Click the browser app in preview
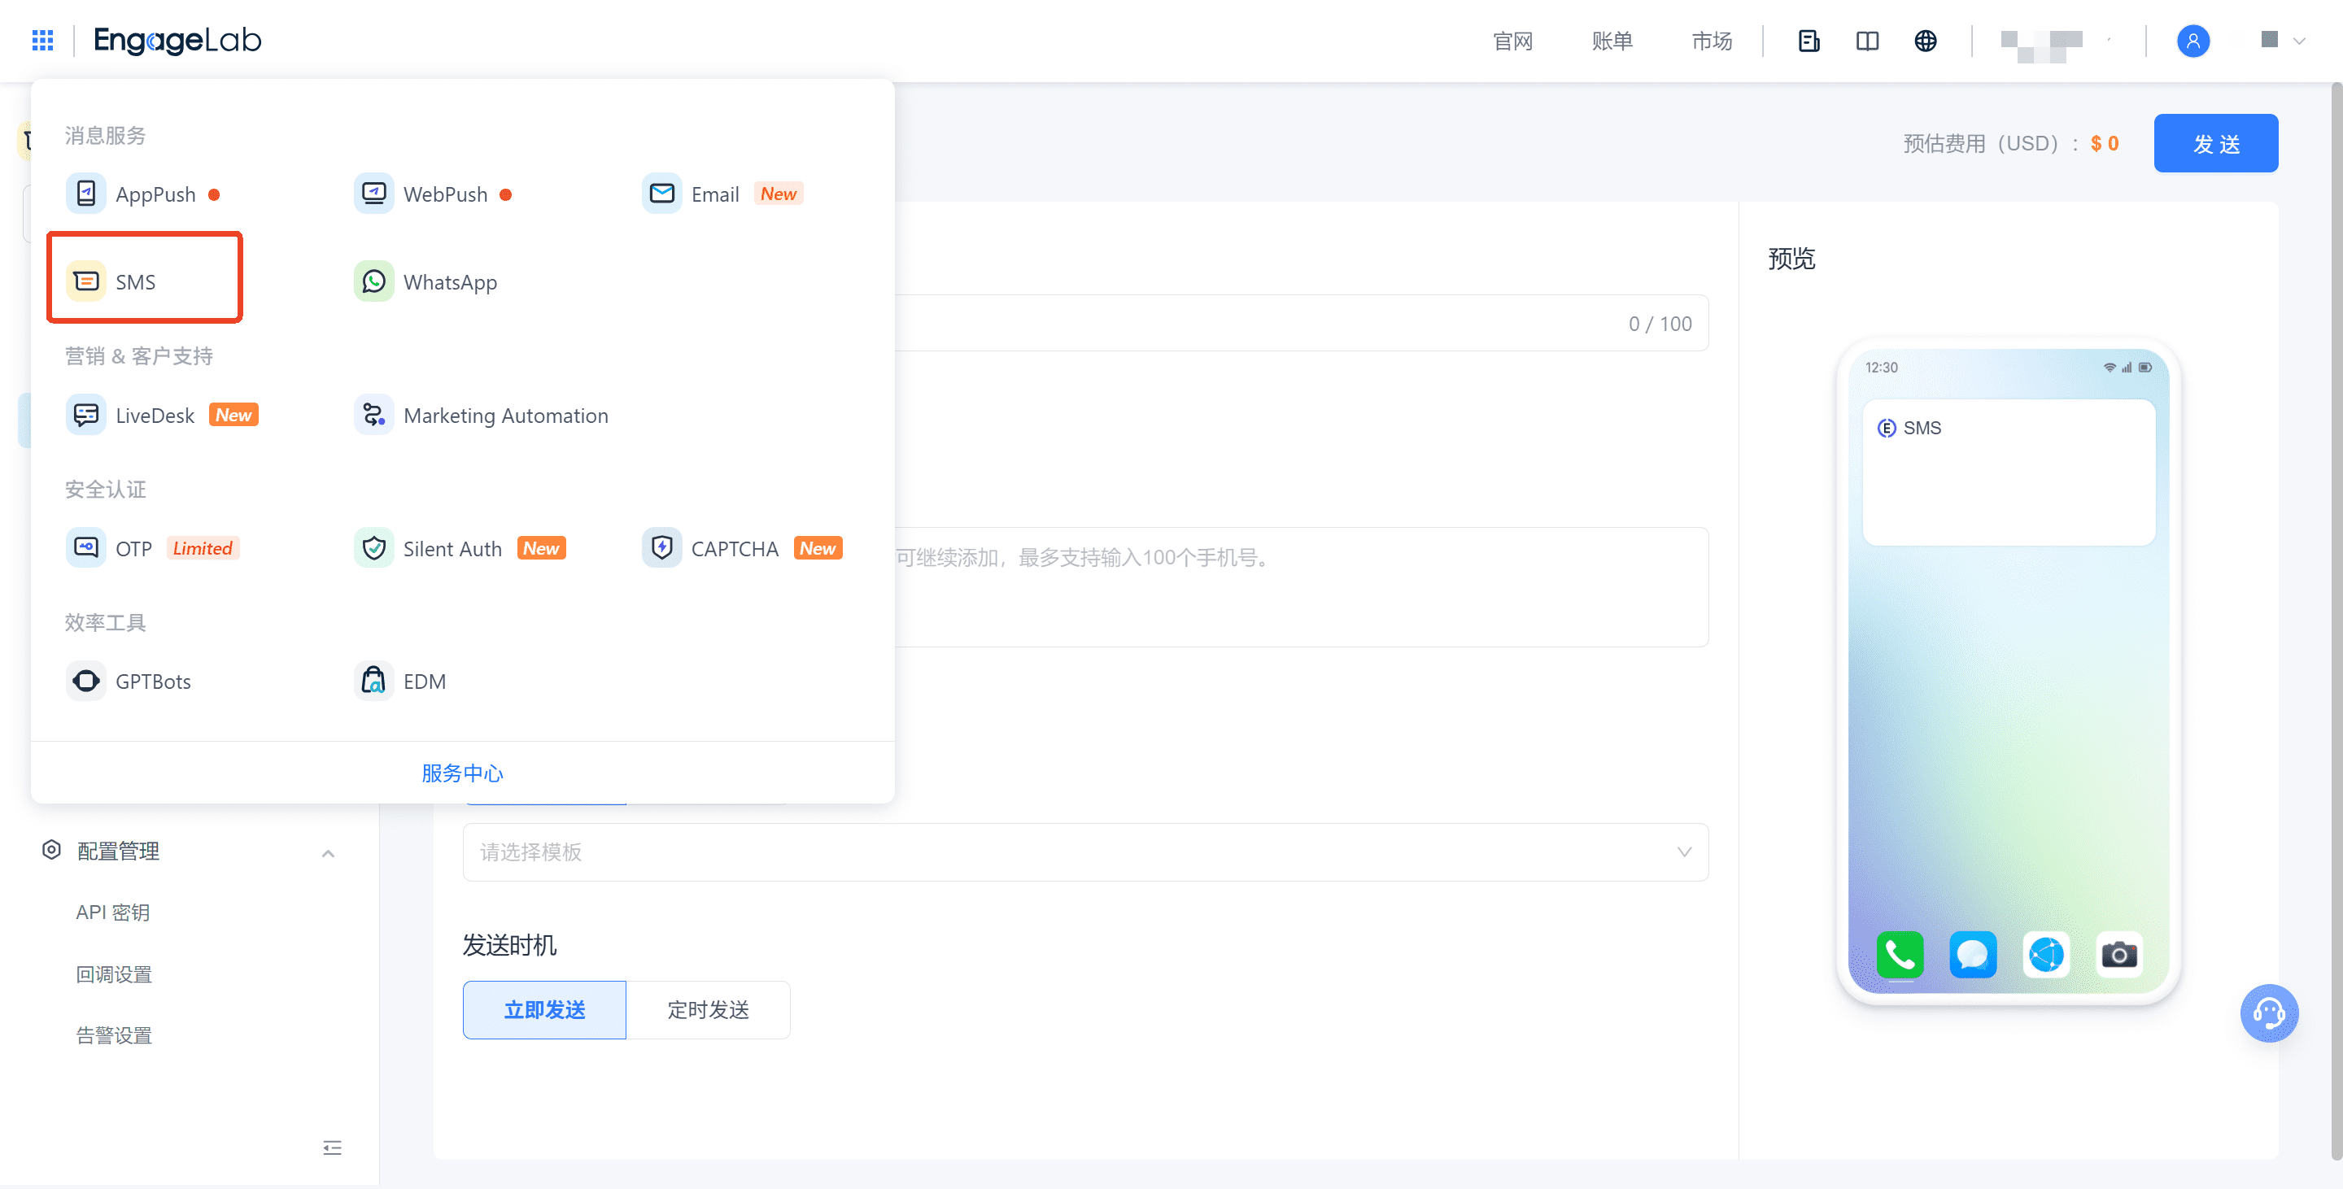Screen dimensions: 2343x1189 [2045, 955]
